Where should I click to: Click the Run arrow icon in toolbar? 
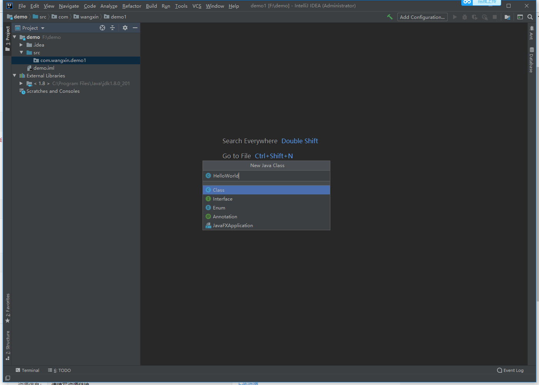455,17
